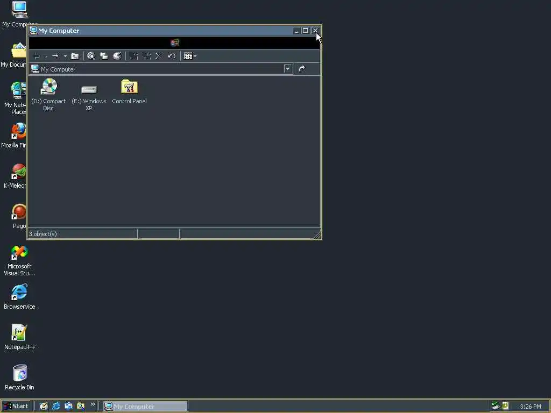The image size is (551, 413).
Task: Open the Back button history dropdown
Action: [x=46, y=56]
